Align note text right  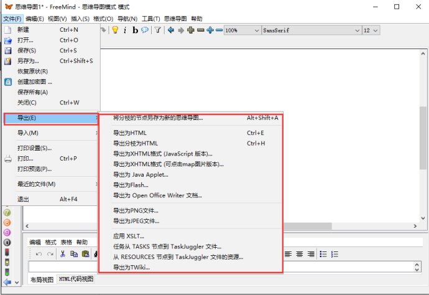[x=311, y=254]
